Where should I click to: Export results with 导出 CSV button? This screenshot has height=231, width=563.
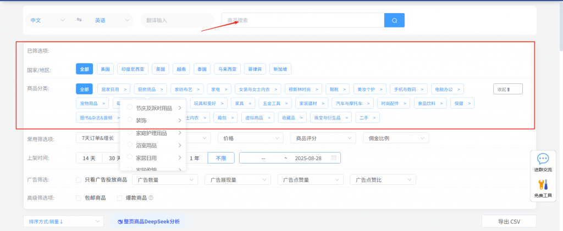pyautogui.click(x=509, y=222)
